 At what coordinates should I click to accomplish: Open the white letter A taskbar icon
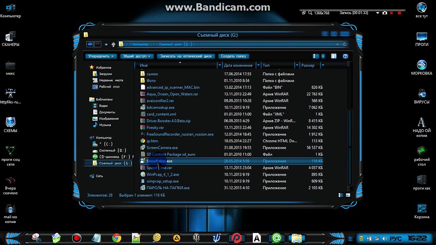coord(257,238)
